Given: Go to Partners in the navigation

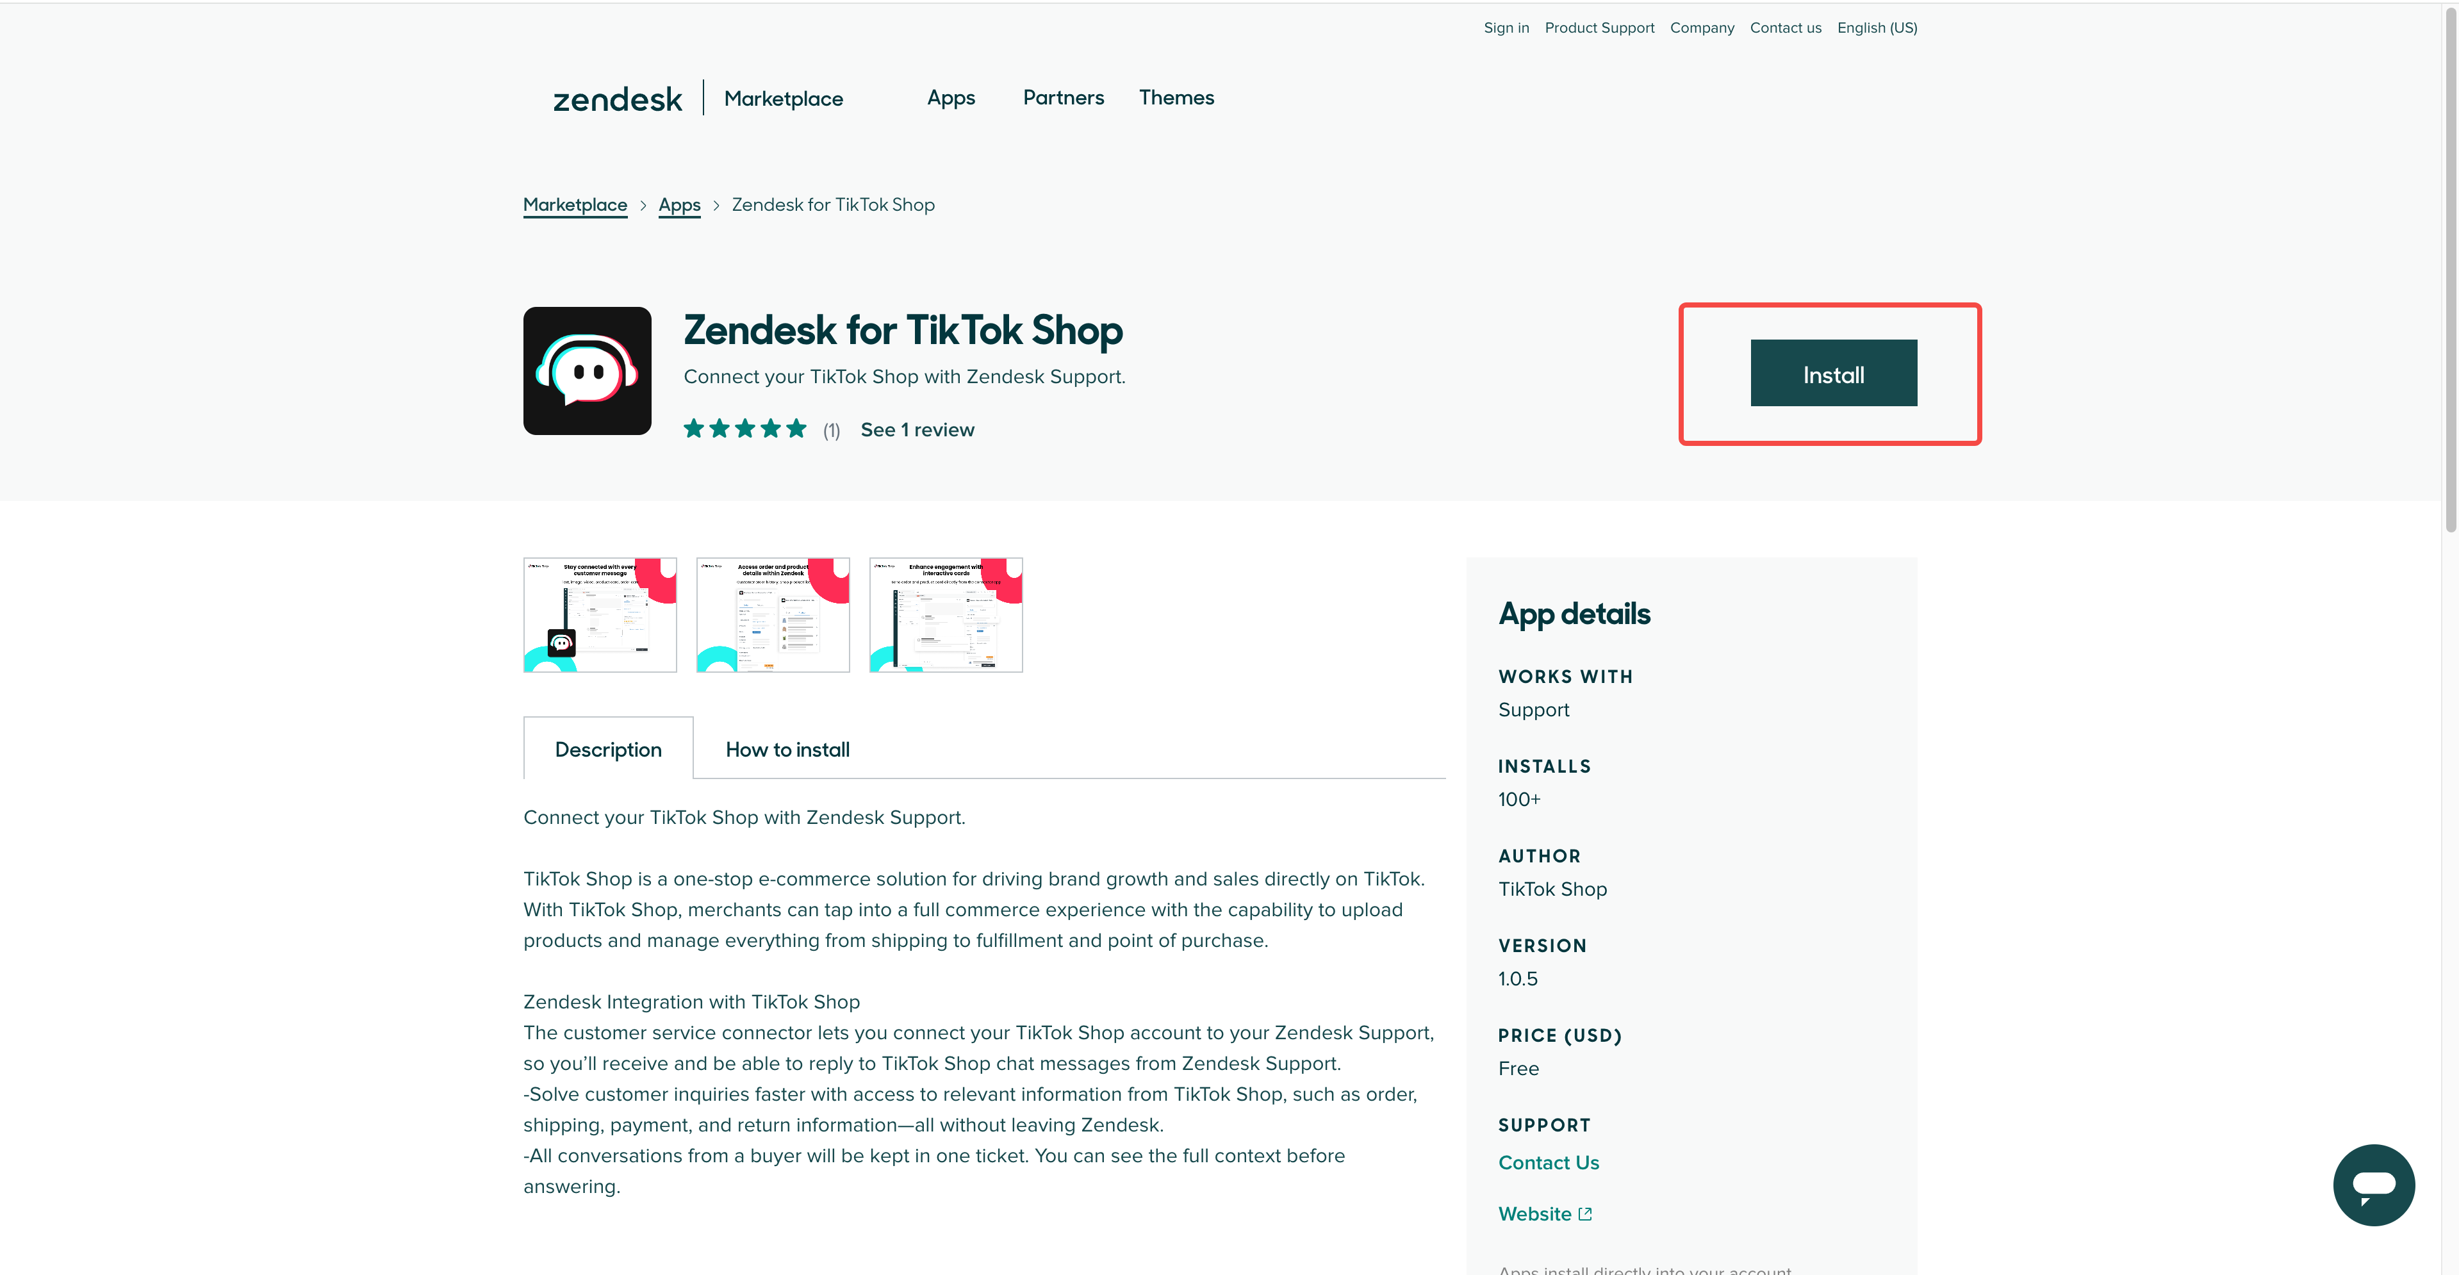Looking at the screenshot, I should point(1064,97).
